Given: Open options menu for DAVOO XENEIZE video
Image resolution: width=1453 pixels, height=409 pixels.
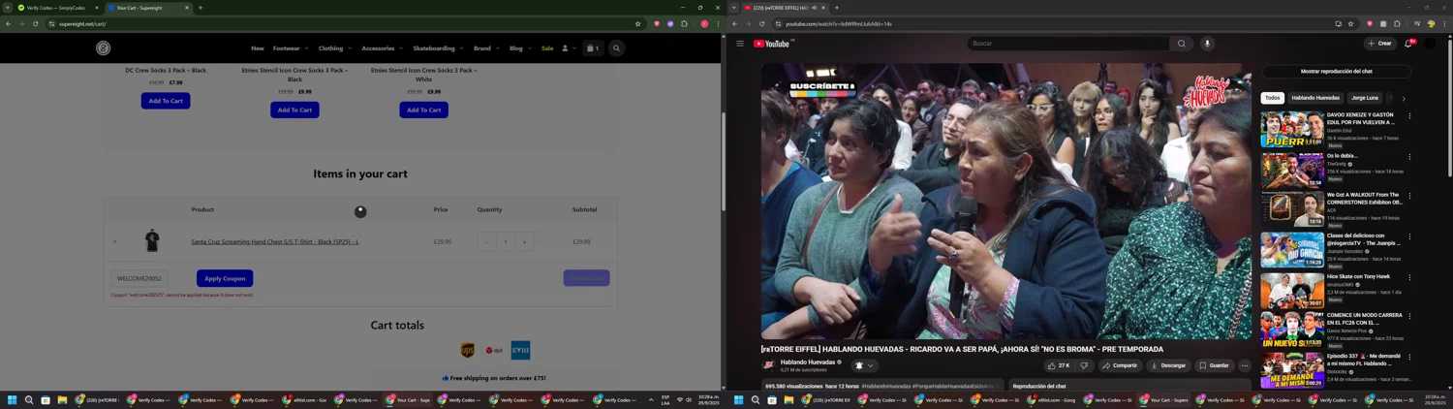Looking at the screenshot, I should (1409, 116).
